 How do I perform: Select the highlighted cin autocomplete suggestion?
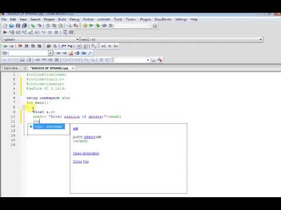point(49,127)
